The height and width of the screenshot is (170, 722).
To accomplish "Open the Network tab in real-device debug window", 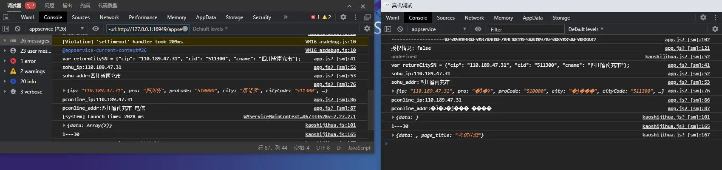I will (474, 18).
